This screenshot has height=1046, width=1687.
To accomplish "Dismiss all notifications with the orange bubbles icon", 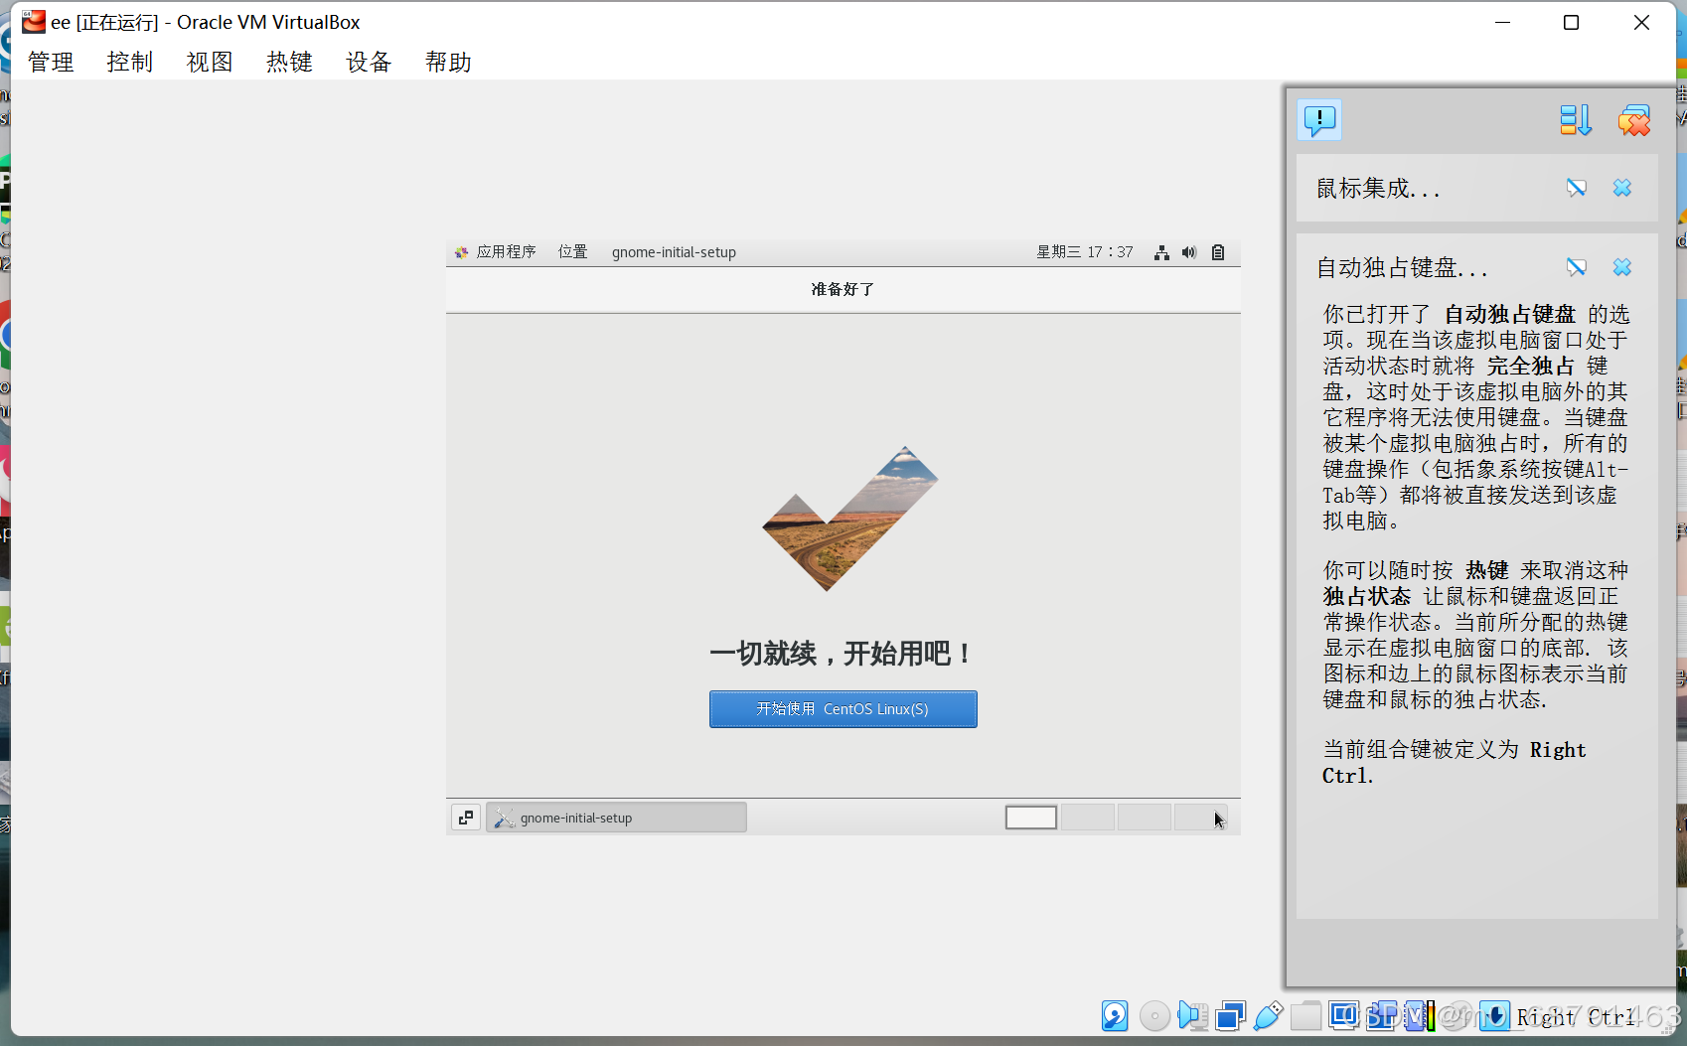I will click(x=1633, y=120).
